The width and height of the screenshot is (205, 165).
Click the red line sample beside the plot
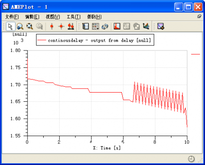(x=195, y=54)
